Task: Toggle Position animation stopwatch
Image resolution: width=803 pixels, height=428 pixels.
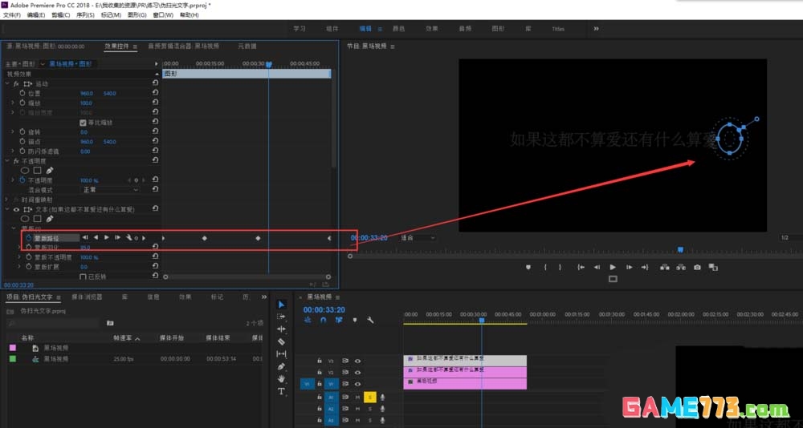Action: pos(22,93)
